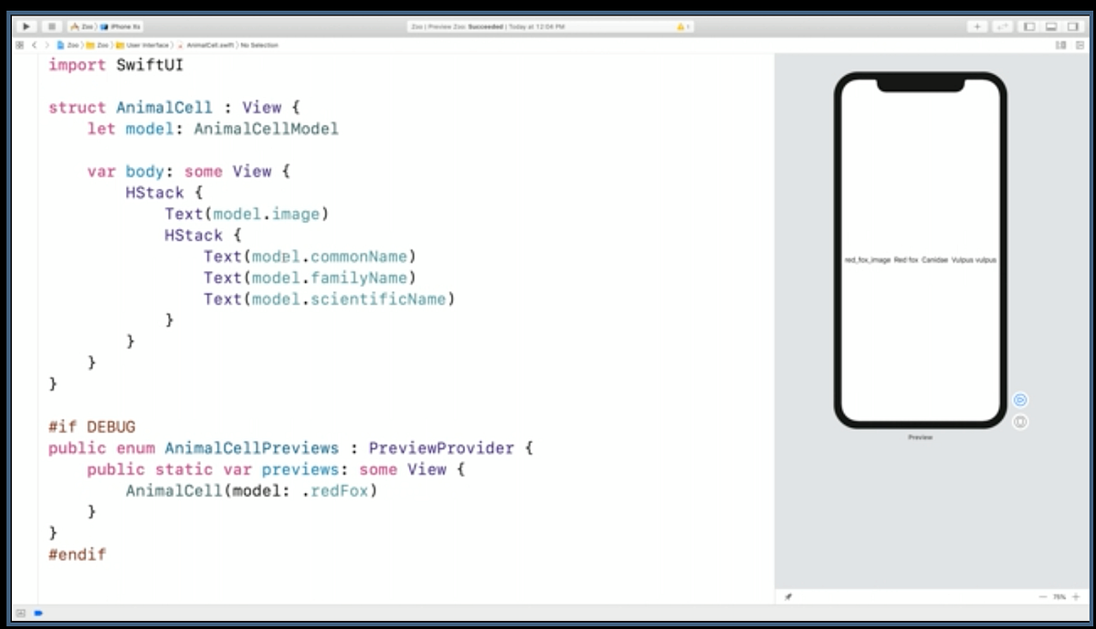
Task: Open the Library with the plus icon
Action: pos(977,26)
